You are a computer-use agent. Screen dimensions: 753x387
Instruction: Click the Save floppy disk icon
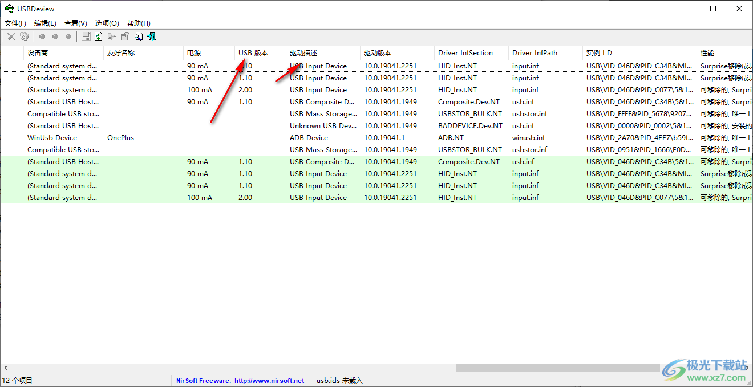tap(86, 37)
